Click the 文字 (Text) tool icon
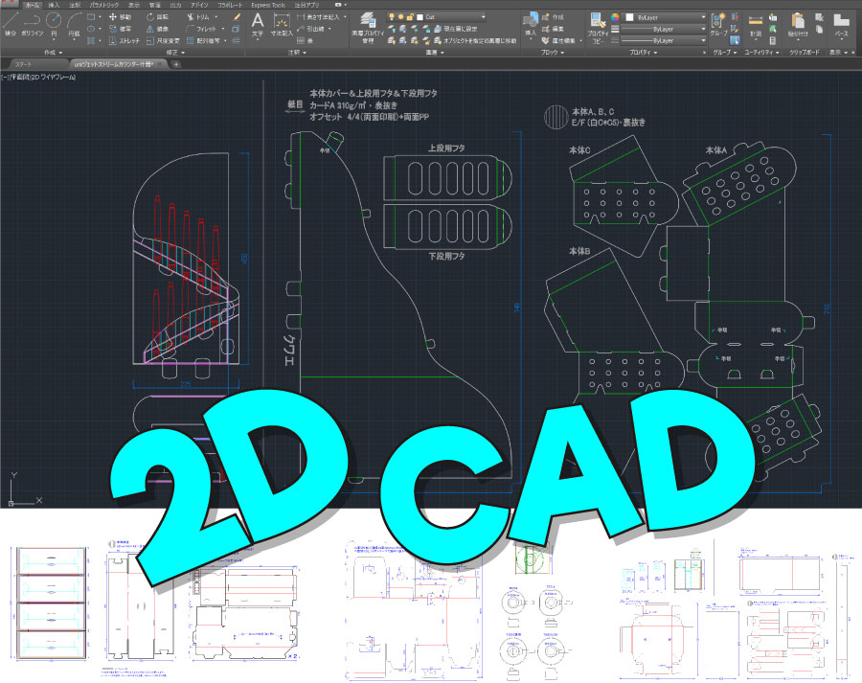Image resolution: width=862 pixels, height=683 pixels. (258, 22)
